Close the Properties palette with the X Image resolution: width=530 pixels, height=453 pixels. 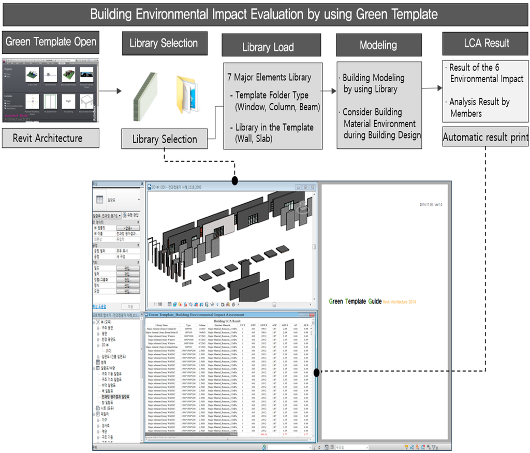click(142, 184)
